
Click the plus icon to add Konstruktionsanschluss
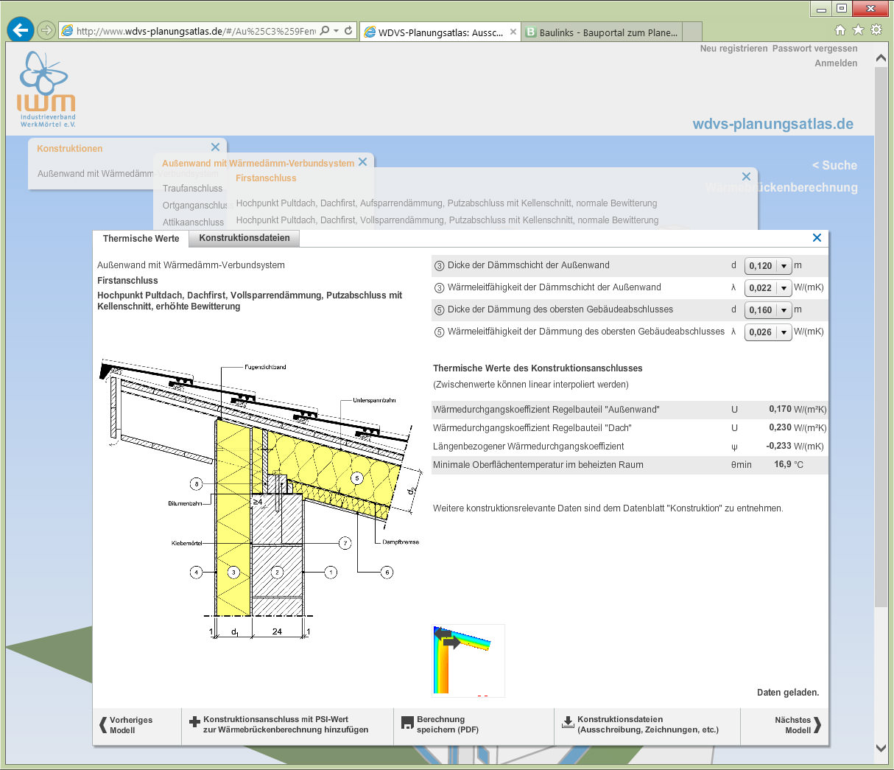click(194, 723)
